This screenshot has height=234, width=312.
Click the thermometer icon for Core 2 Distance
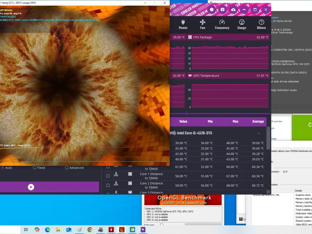(116, 183)
